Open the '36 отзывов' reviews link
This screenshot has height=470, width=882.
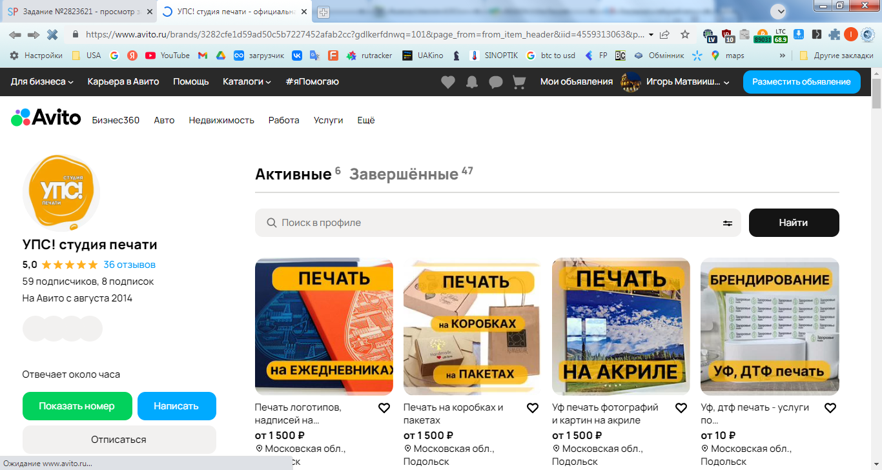click(129, 265)
